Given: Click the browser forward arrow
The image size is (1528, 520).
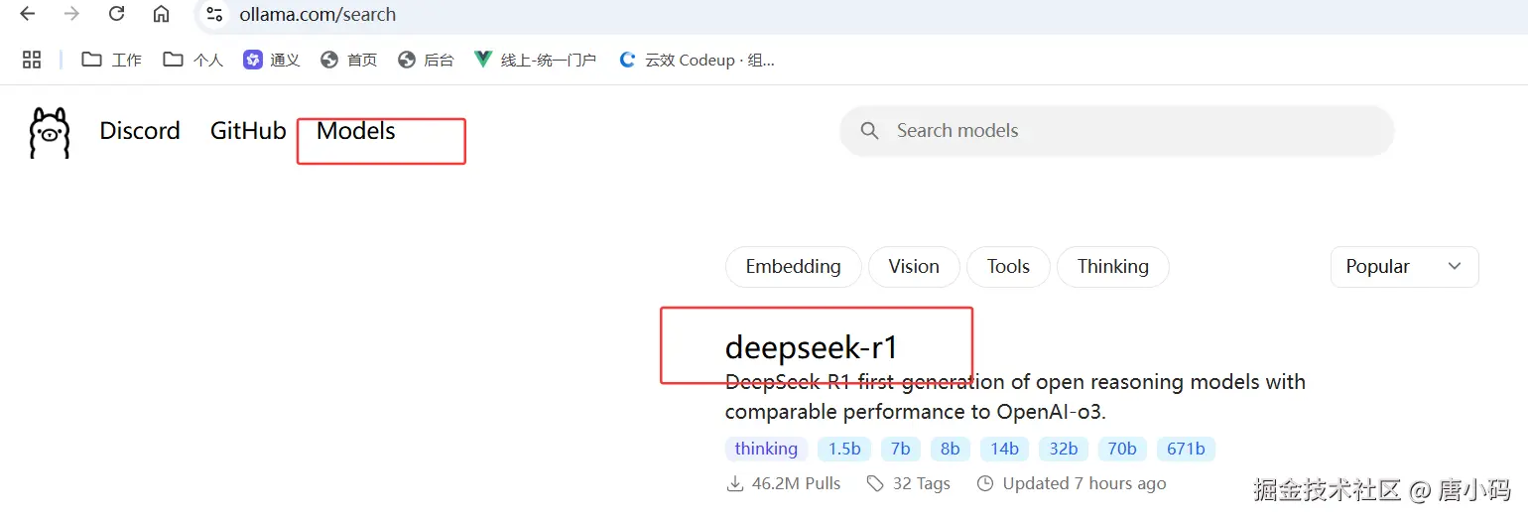Looking at the screenshot, I should [71, 14].
